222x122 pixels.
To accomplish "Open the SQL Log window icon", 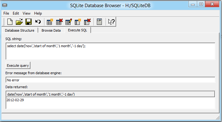I will 99,22.
